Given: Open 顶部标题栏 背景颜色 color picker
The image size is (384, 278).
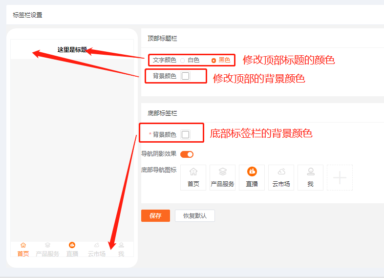Looking at the screenshot, I should pos(185,76).
